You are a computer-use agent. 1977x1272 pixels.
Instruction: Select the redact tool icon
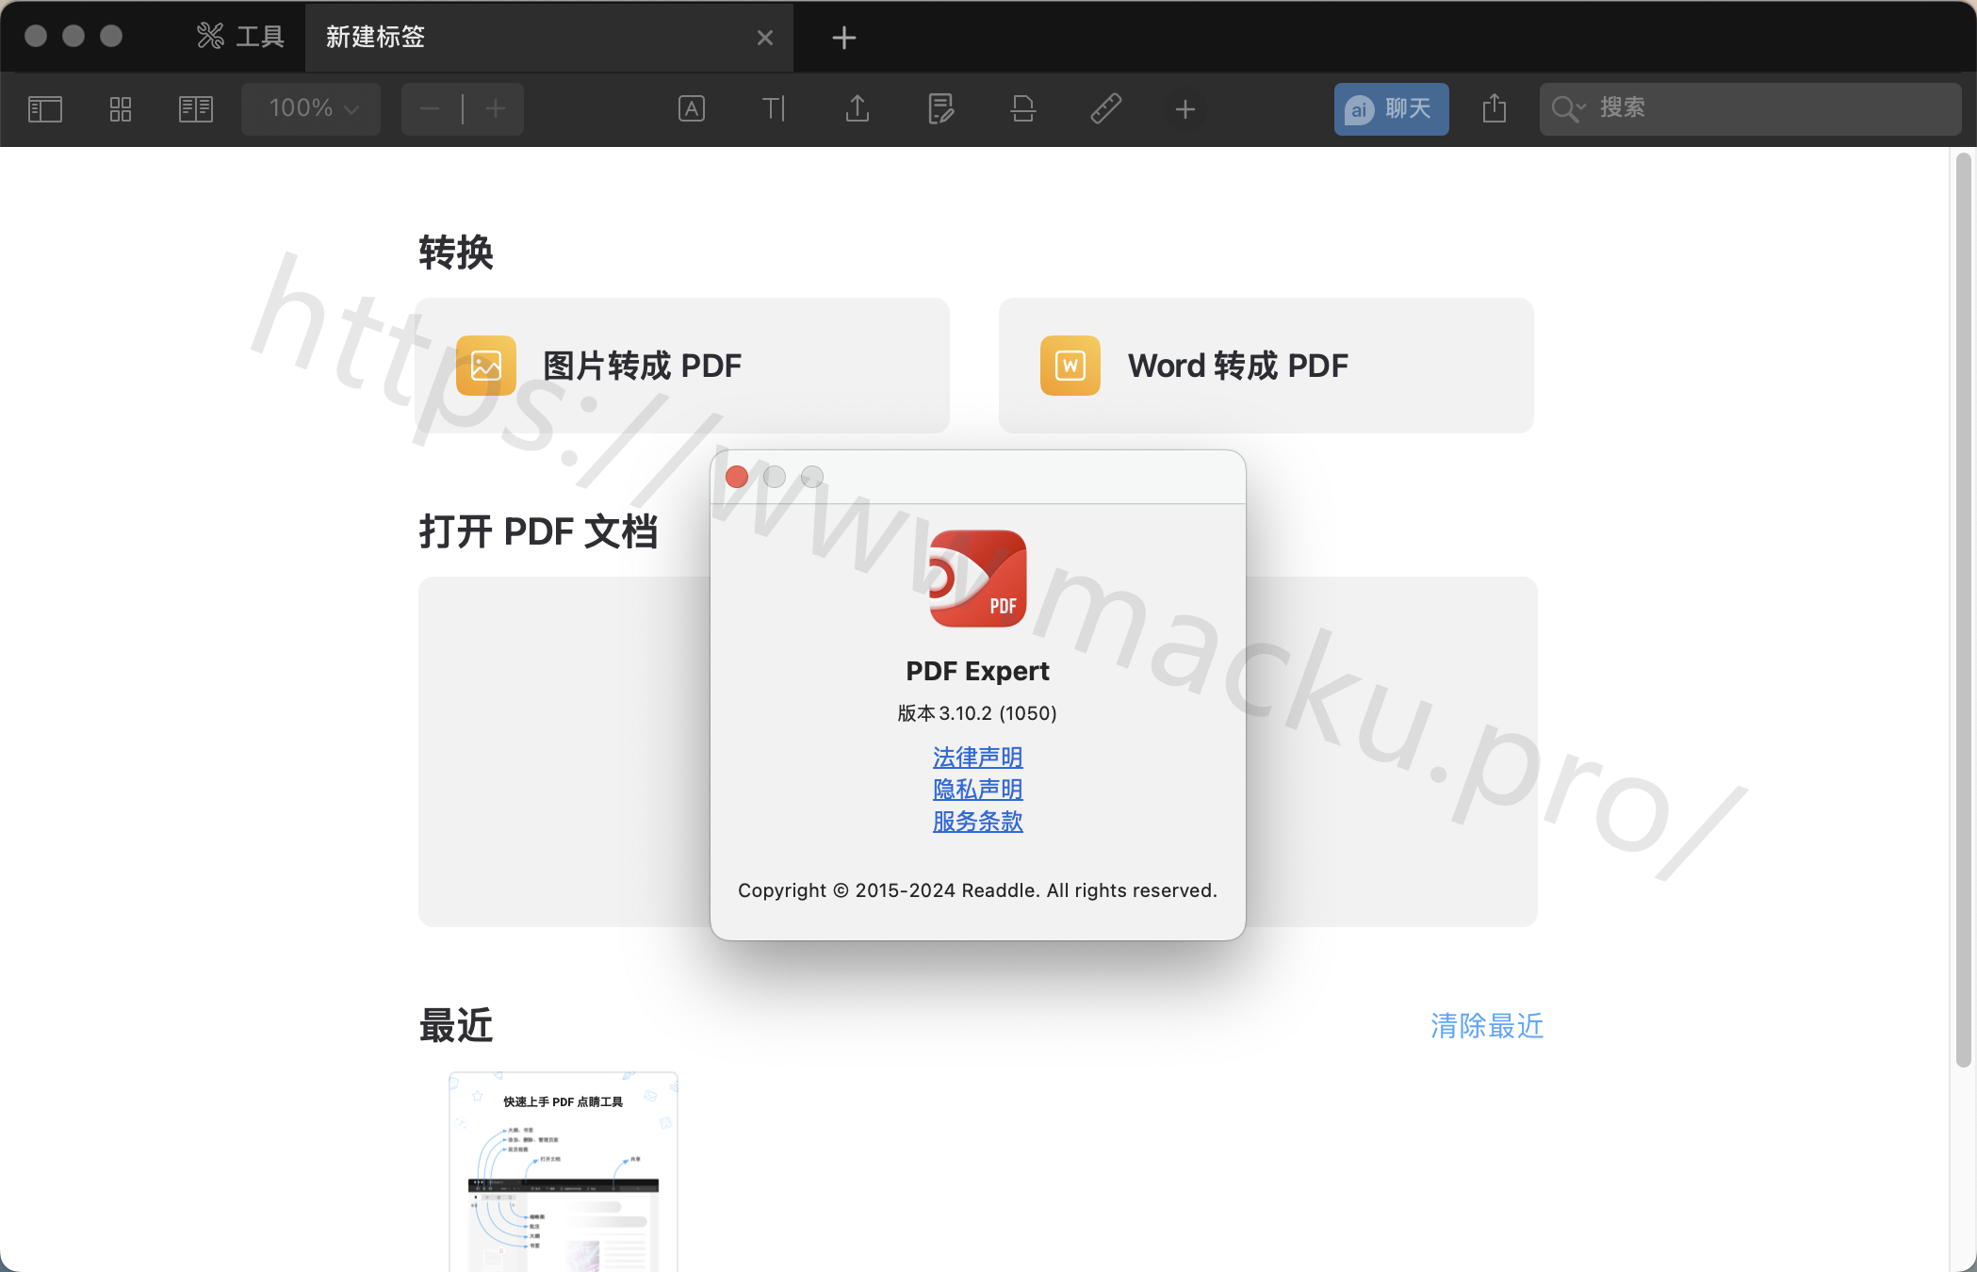click(1023, 109)
